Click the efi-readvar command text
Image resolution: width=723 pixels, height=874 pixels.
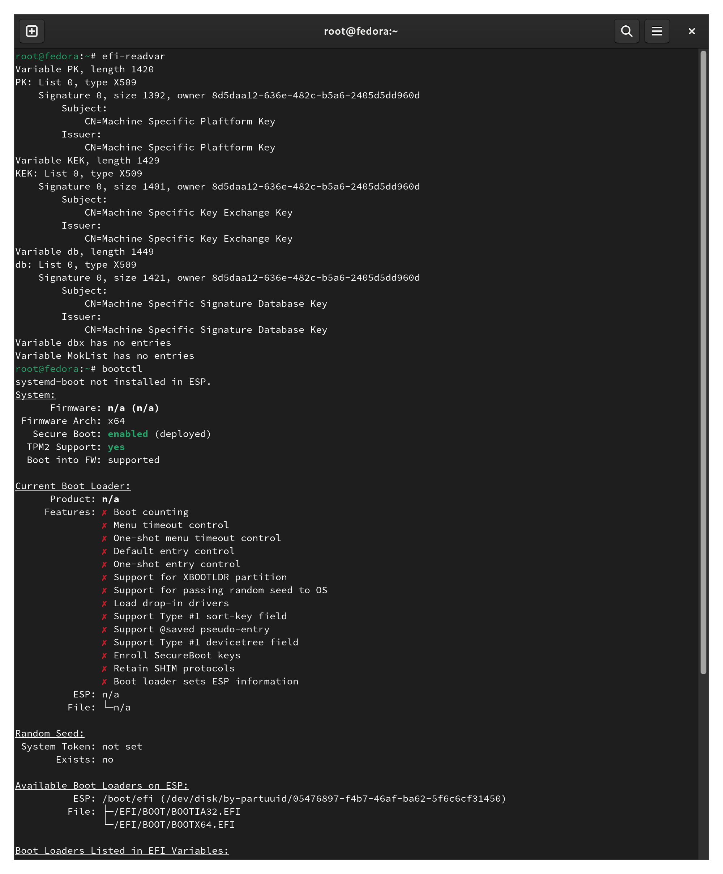(x=133, y=56)
